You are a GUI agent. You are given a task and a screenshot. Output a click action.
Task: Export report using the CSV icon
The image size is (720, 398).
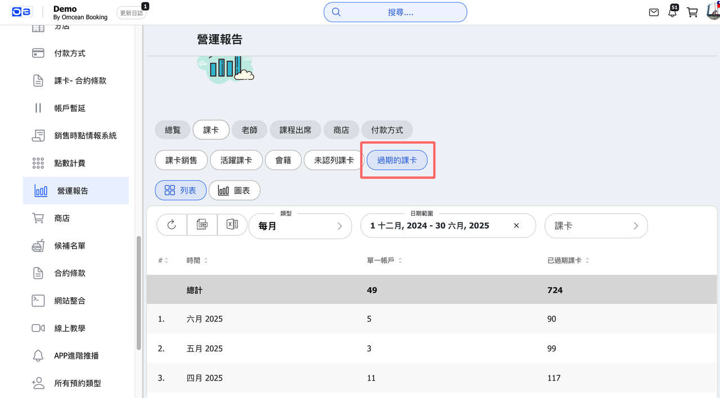202,225
